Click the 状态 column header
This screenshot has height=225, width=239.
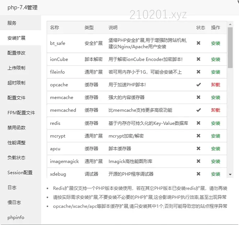click(x=201, y=27)
